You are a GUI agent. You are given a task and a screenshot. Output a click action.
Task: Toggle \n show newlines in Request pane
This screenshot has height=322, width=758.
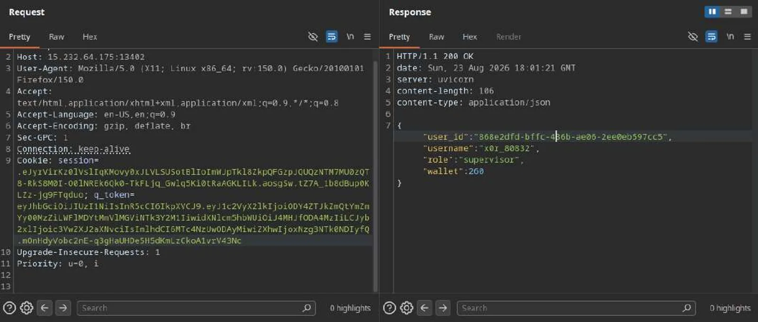point(350,36)
